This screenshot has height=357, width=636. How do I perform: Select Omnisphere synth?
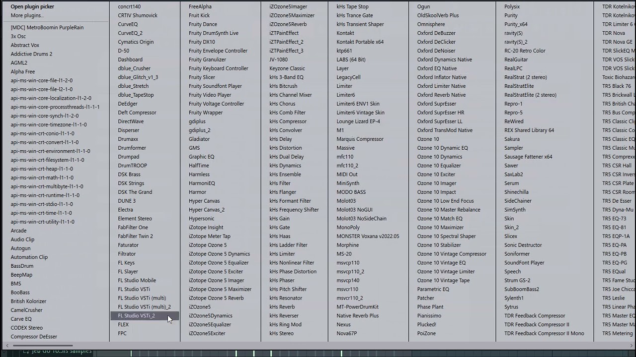pyautogui.click(x=431, y=24)
